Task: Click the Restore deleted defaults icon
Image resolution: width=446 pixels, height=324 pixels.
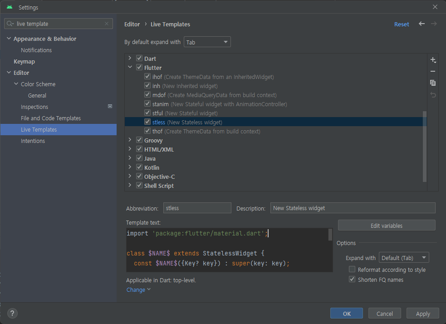Action: [433, 95]
